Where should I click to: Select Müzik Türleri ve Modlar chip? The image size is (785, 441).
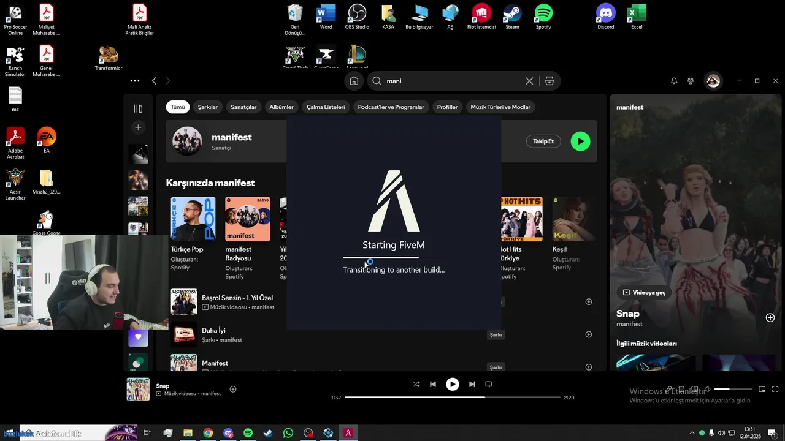(x=500, y=107)
